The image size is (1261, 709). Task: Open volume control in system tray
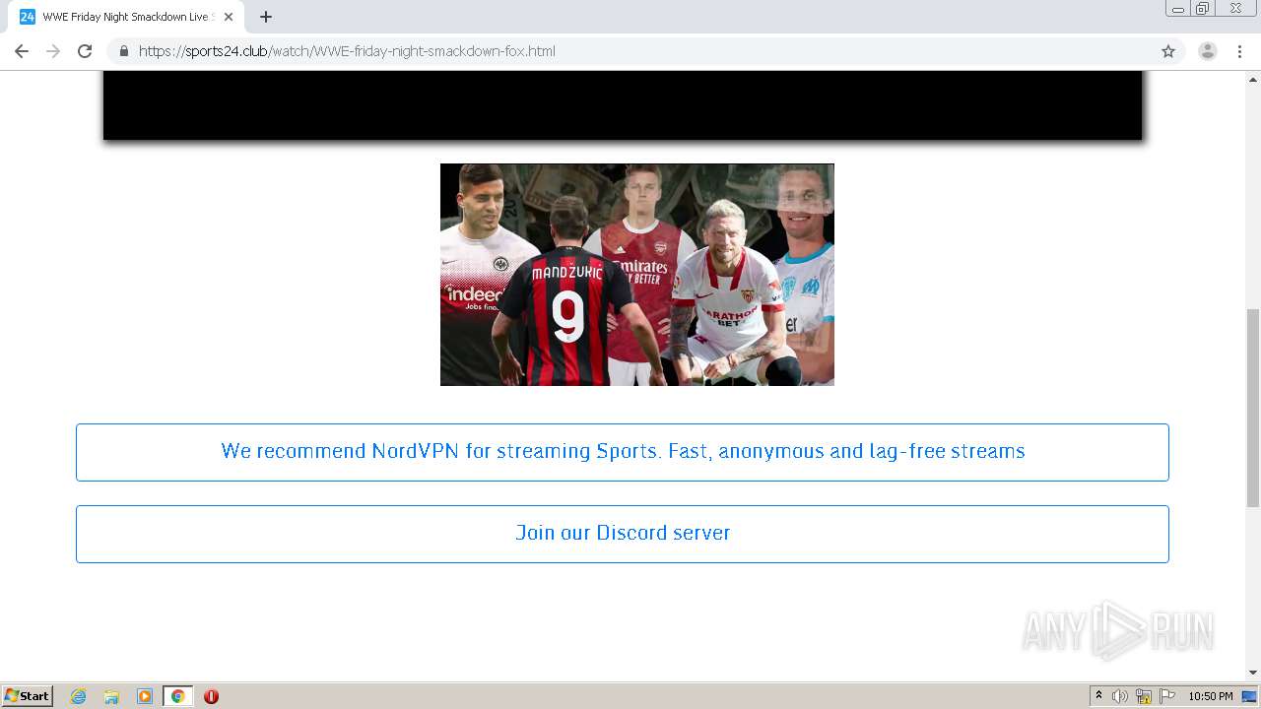pyautogui.click(x=1120, y=696)
